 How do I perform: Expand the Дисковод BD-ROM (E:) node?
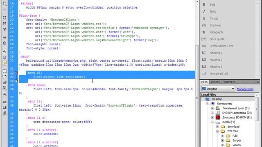coord(212,118)
